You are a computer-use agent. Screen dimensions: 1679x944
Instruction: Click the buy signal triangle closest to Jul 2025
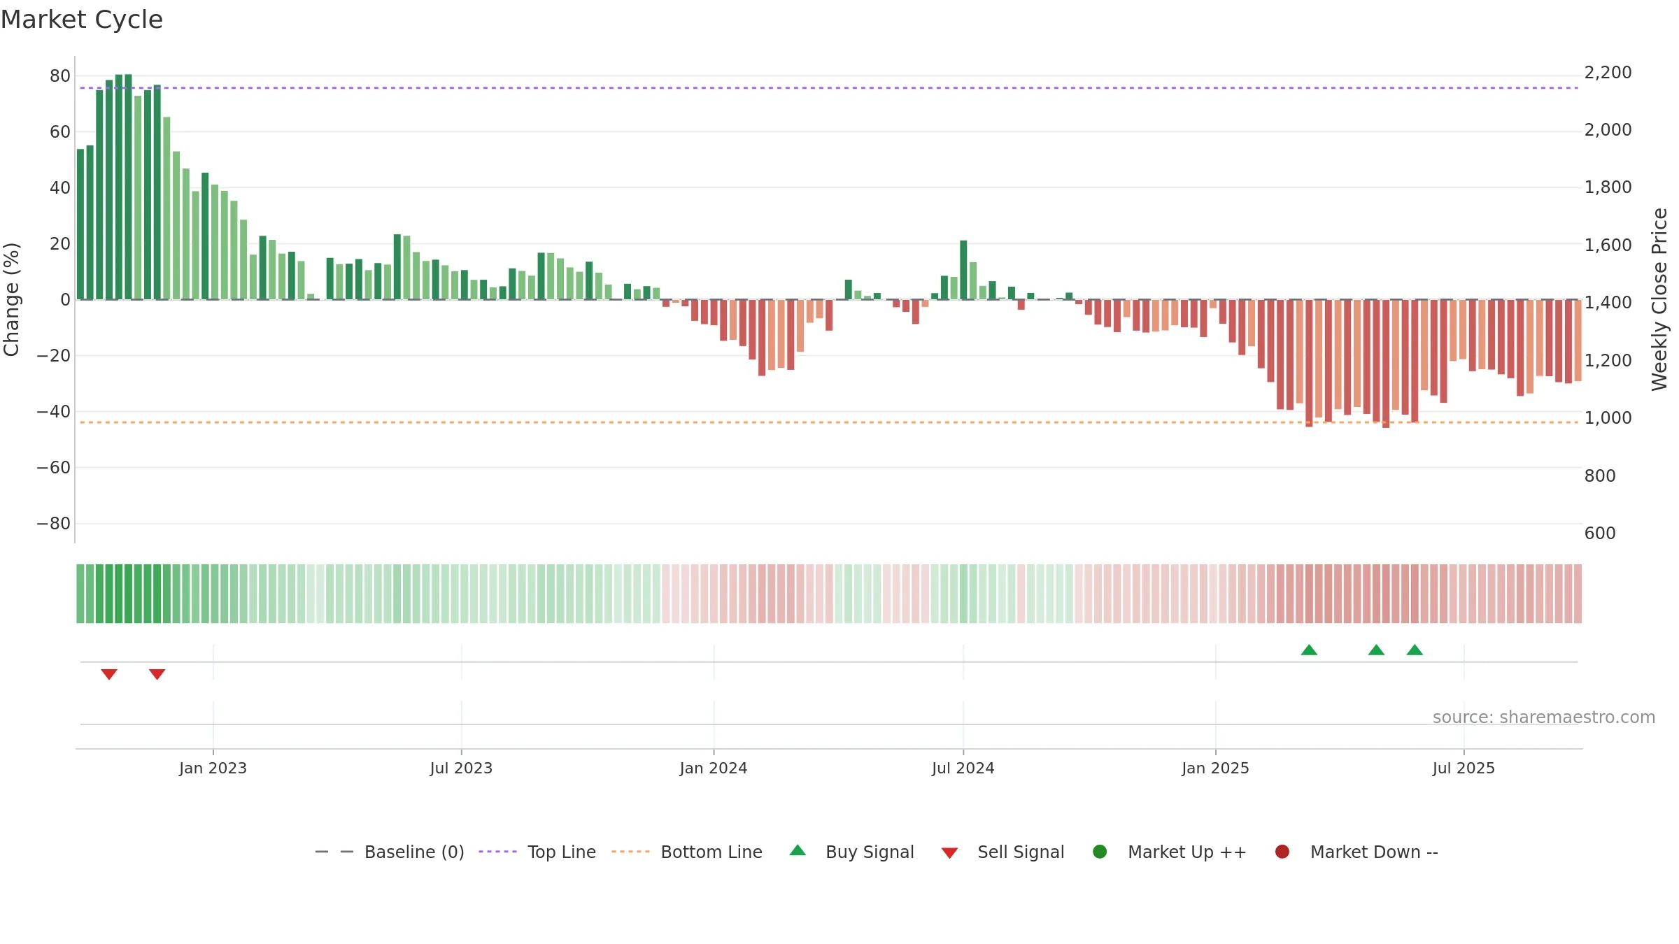pyautogui.click(x=1415, y=650)
